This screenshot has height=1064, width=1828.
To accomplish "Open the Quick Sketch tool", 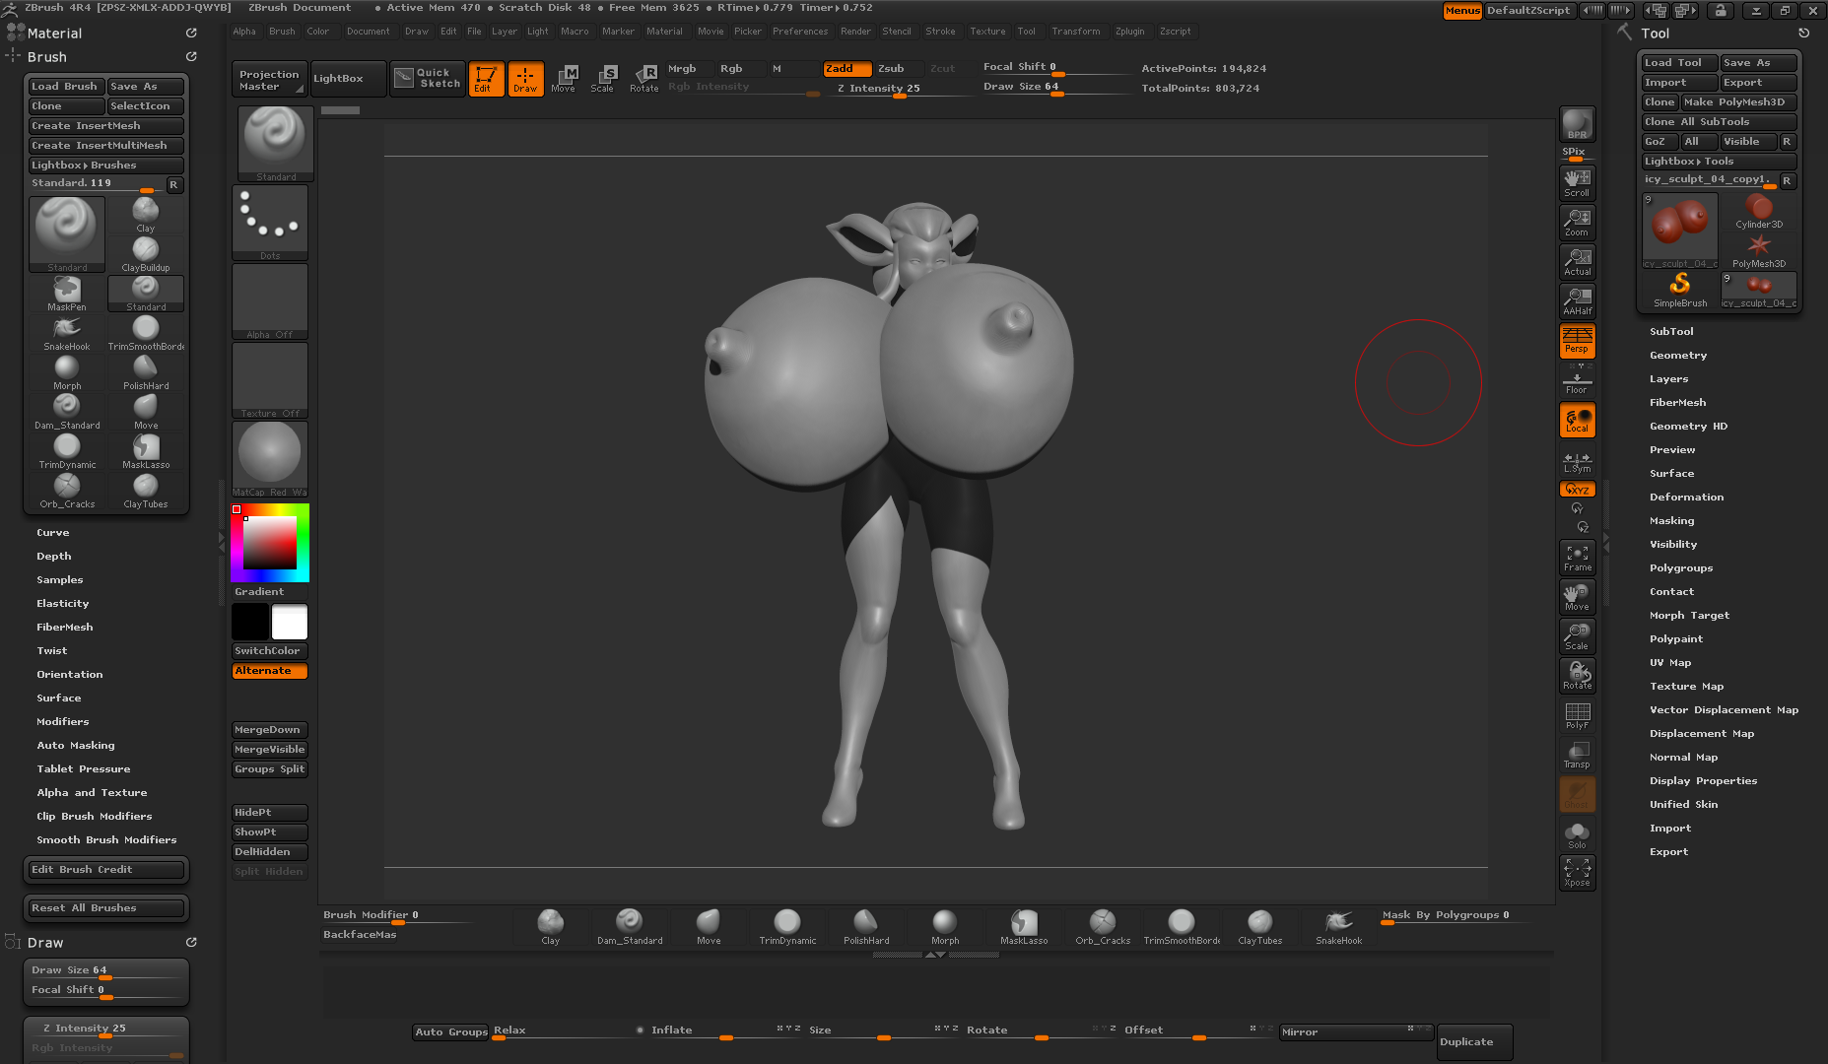I will point(427,78).
